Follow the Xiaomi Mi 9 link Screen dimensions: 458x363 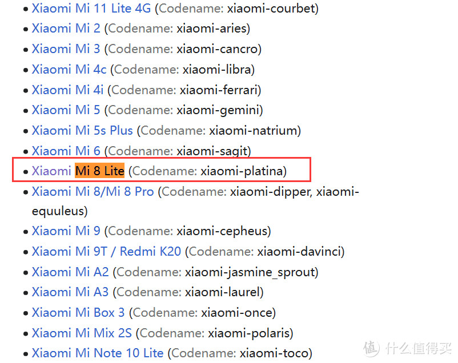click(x=66, y=231)
